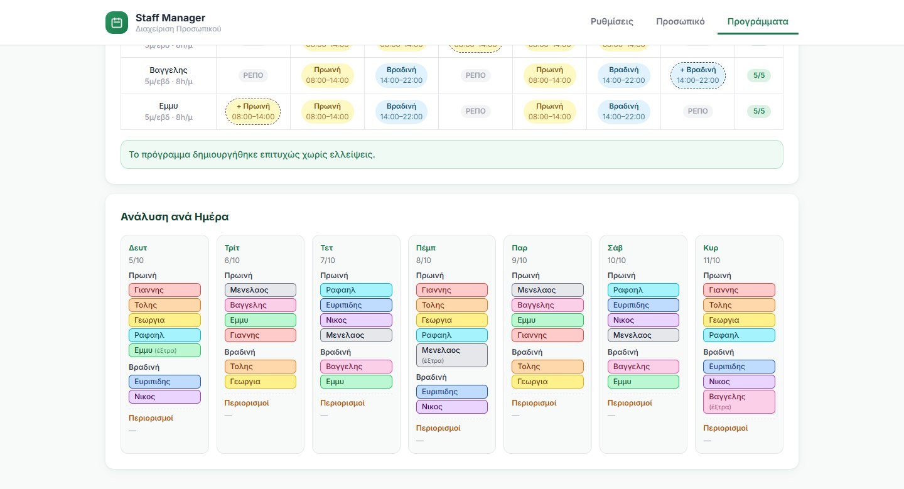904x489 pixels.
Task: Click the Staff Manager calendar logo icon
Action: [x=117, y=23]
